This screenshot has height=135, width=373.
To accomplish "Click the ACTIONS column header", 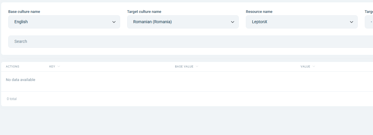I will [x=13, y=67].
